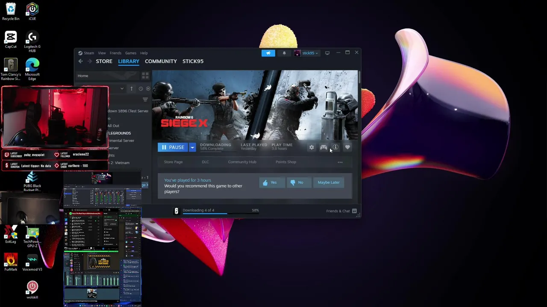Click Maybe Later on recommendation prompt
The image size is (547, 307).
(329, 182)
